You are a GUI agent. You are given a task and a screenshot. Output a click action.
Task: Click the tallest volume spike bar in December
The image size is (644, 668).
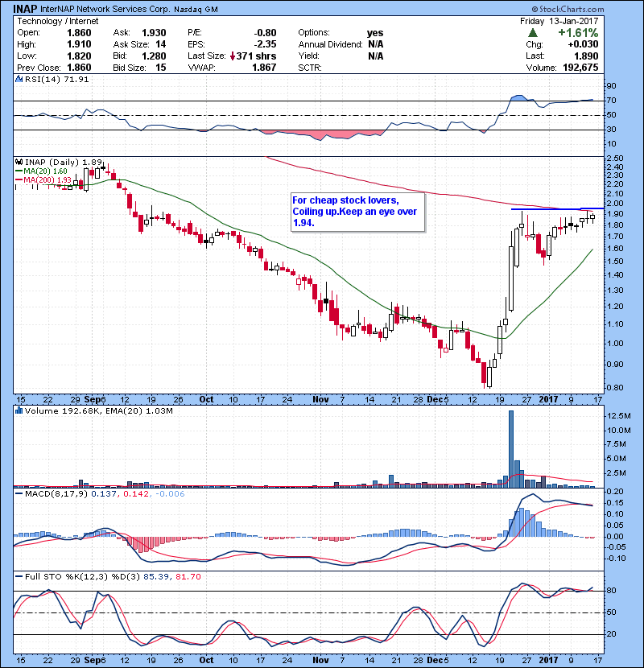(511, 449)
